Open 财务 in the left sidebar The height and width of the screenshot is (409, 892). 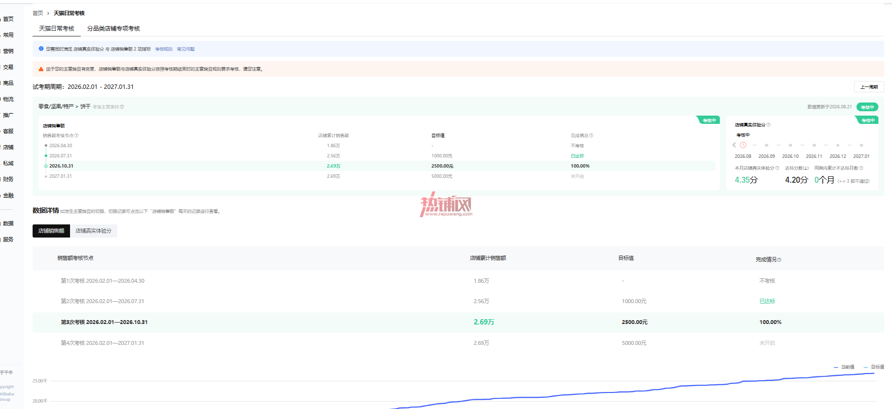point(8,179)
